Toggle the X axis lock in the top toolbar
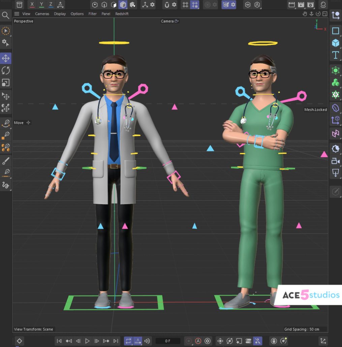This screenshot has height=347, width=342. pos(32,5)
